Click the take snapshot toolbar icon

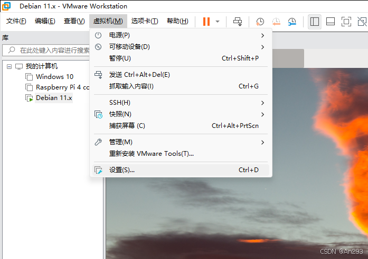pyautogui.click(x=260, y=22)
